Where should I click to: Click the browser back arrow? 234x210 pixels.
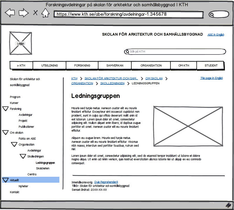pos(10,13)
